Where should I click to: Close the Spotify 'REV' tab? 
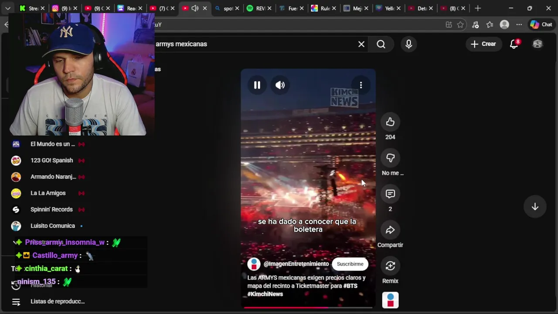pos(269,8)
